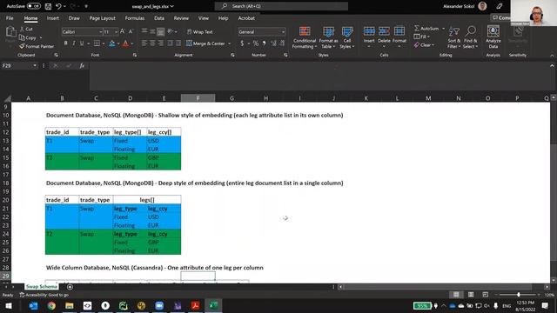The width and height of the screenshot is (557, 313).
Task: Click the Insert Function fx icon
Action: [82, 66]
